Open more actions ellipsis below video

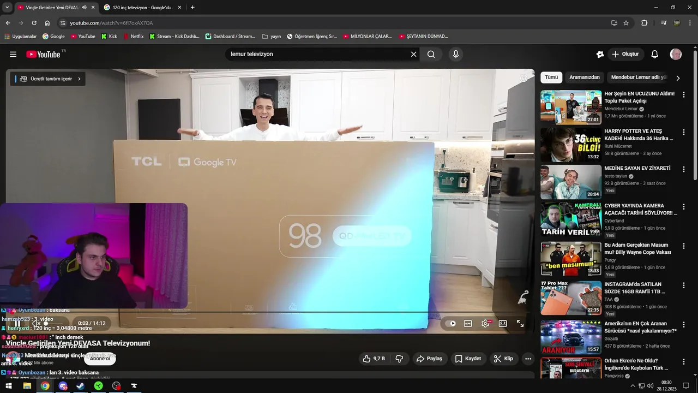click(x=528, y=359)
